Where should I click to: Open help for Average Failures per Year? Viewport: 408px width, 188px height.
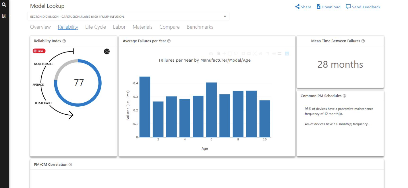coord(169,41)
